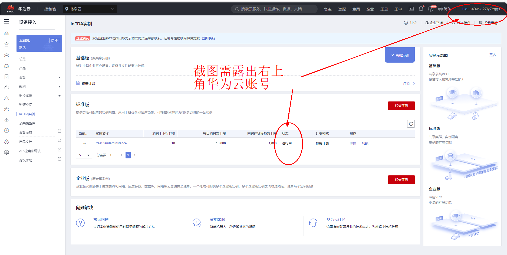Screen dimensions: 507x255
Task: Click the 企业咨询 link in the page header
Action: [x=434, y=23]
